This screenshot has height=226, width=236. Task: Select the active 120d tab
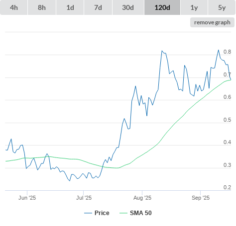click(x=162, y=7)
